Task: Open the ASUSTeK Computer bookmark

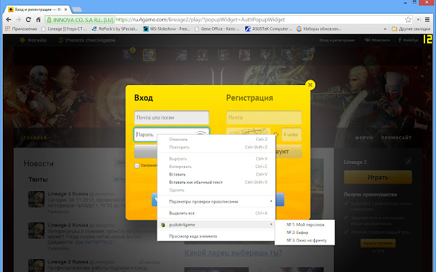Action: pyautogui.click(x=268, y=29)
